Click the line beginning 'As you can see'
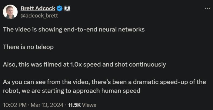Screen dimensions: 213x110 coord(104,82)
